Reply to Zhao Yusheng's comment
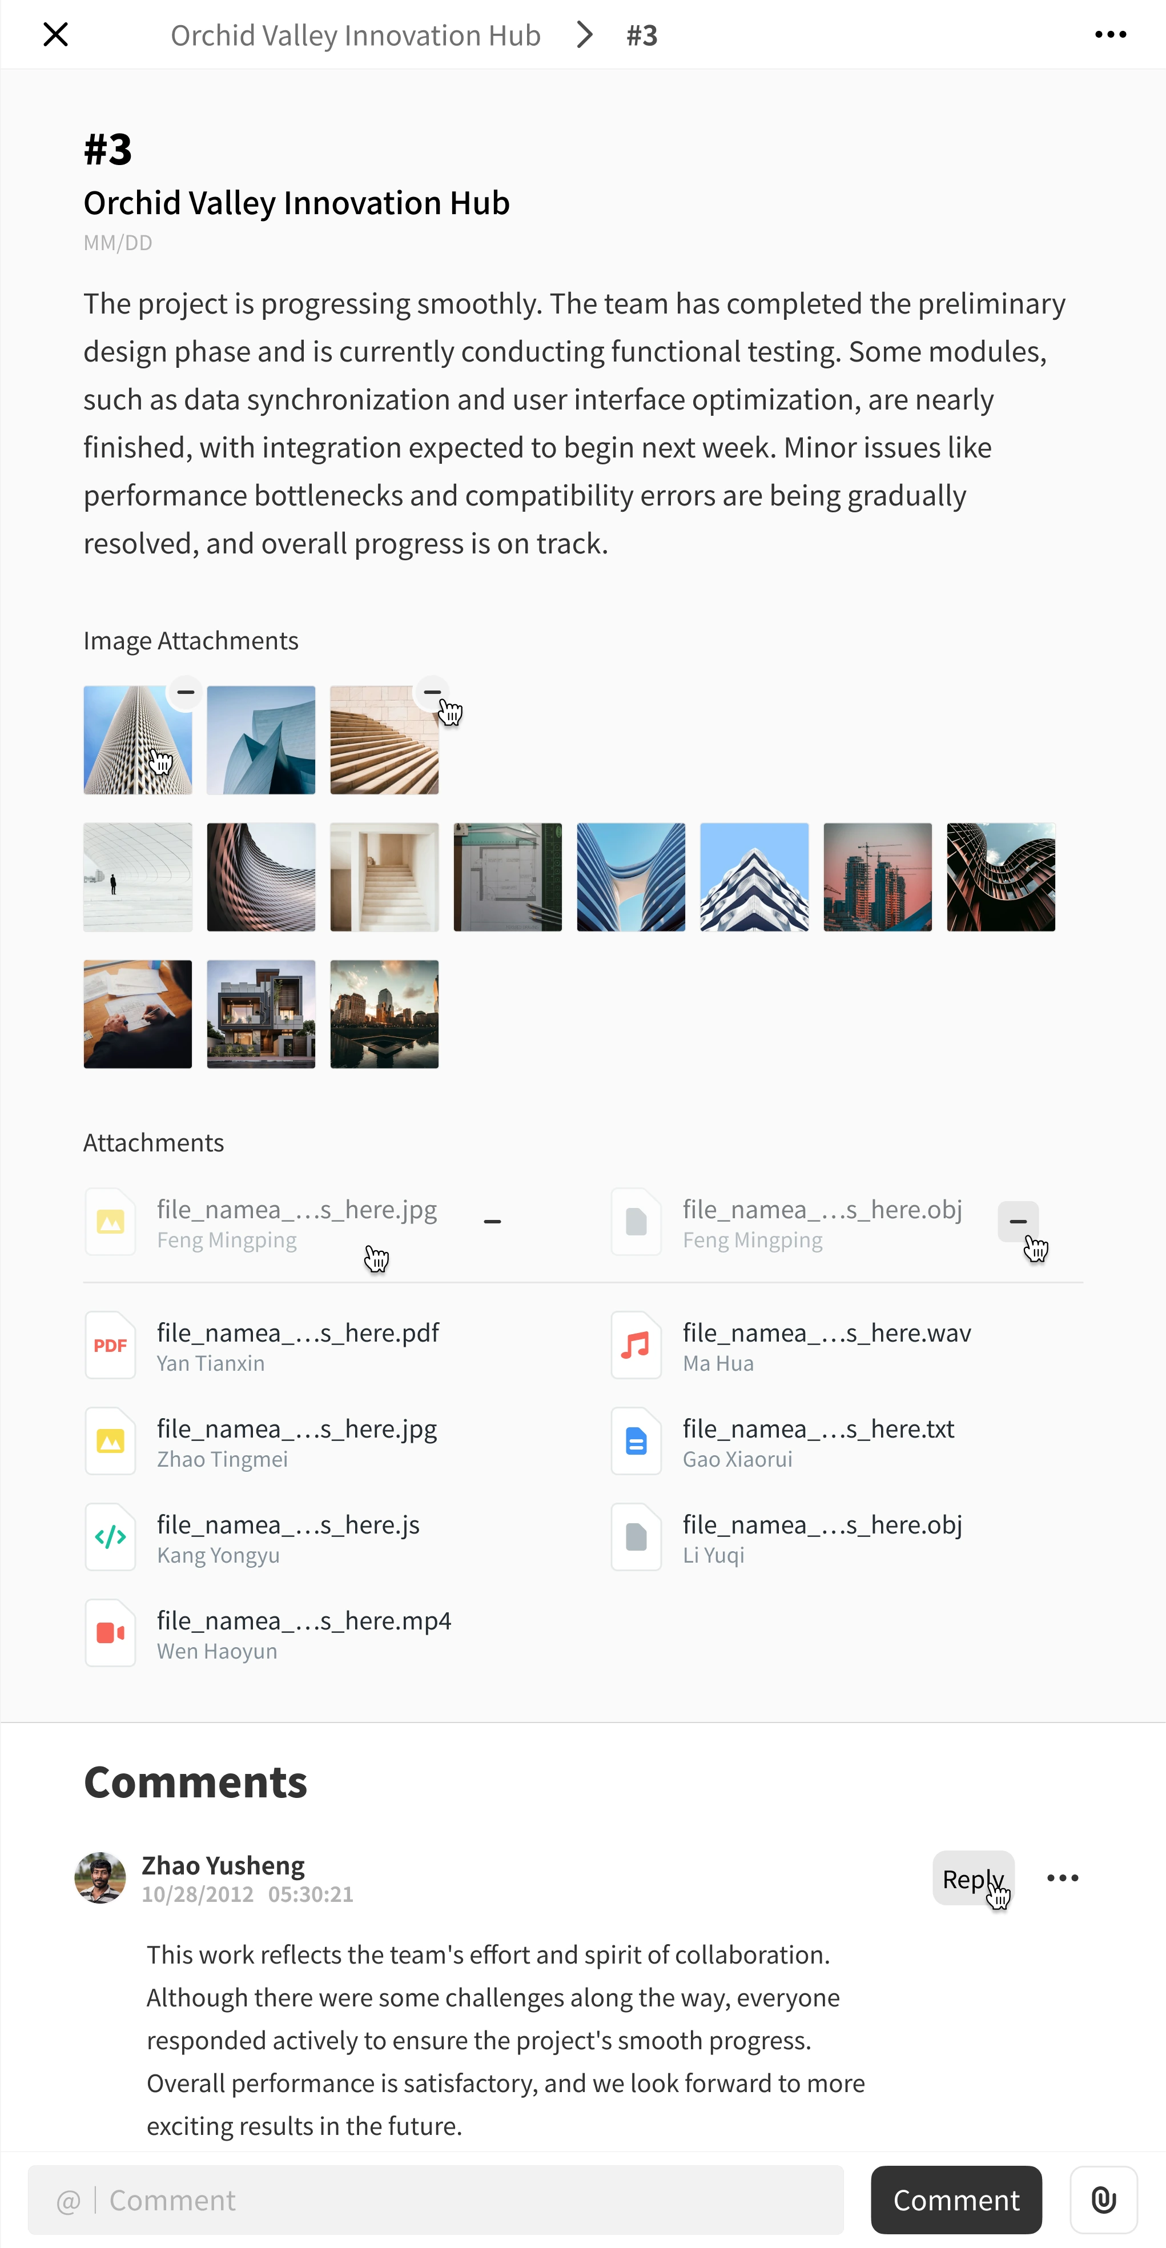Viewport: 1166px width, 2248px height. (x=973, y=1878)
